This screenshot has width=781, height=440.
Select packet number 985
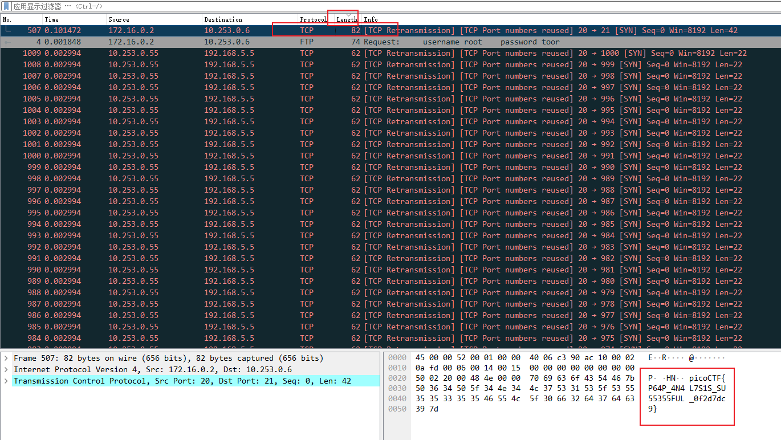point(390,327)
